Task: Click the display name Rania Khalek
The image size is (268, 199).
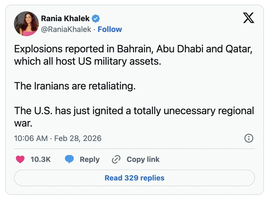Action: pyautogui.click(x=65, y=19)
